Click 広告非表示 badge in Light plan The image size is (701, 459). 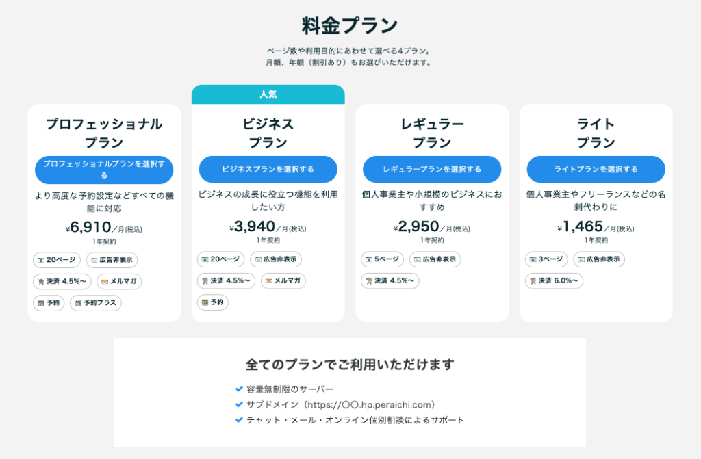pyautogui.click(x=598, y=260)
